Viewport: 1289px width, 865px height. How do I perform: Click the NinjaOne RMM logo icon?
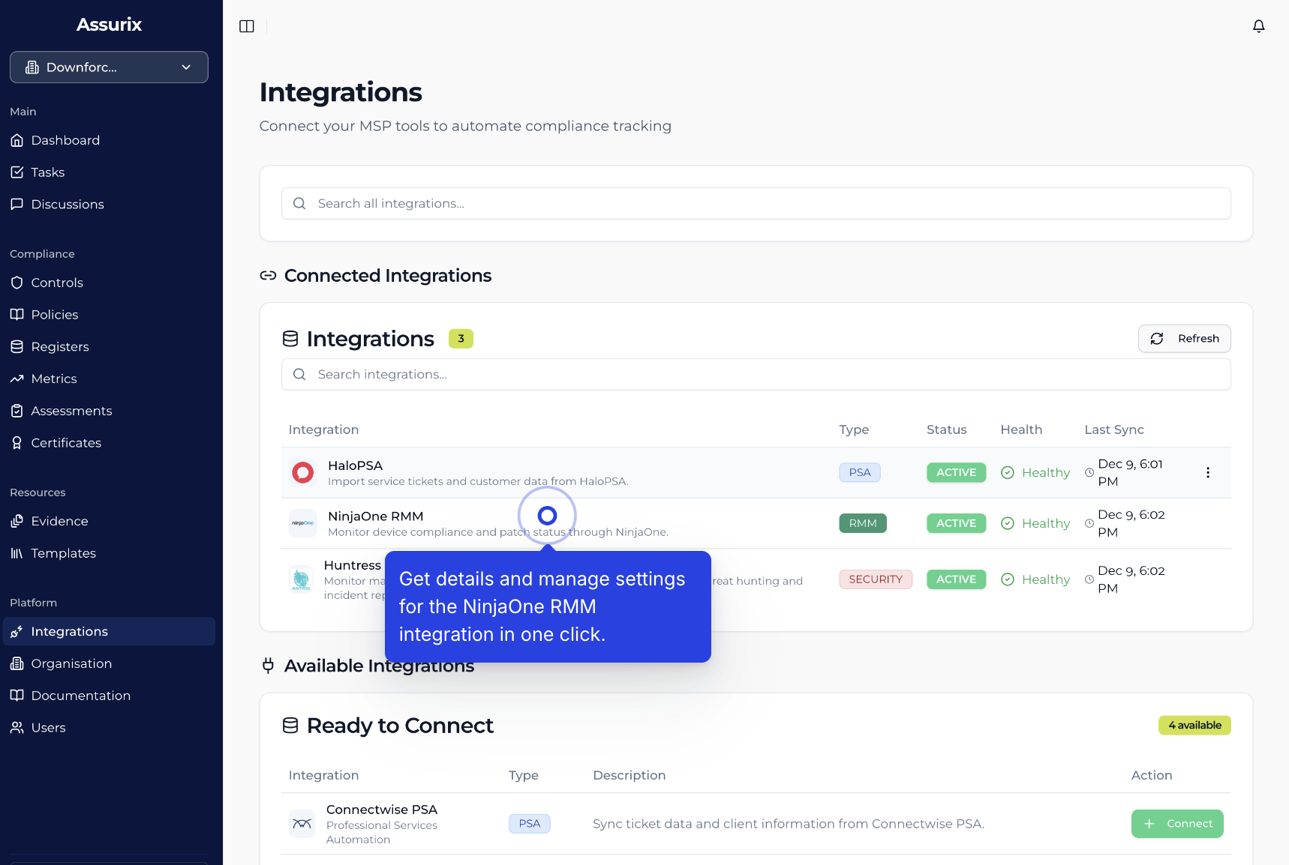(302, 523)
